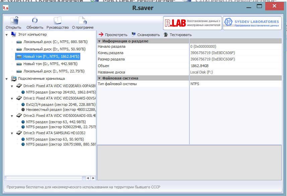Click the О программе about icon

click(82, 23)
